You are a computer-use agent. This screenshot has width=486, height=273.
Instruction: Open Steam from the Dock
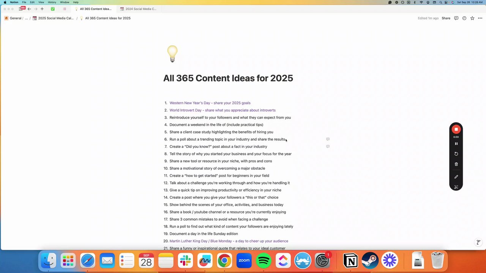370,260
